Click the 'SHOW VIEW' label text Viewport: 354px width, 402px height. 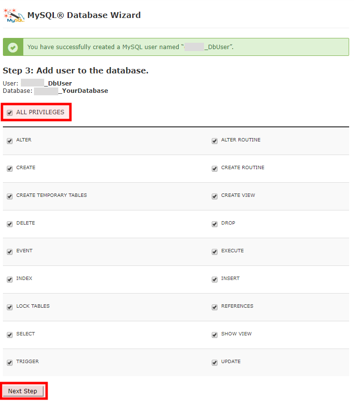pyautogui.click(x=236, y=334)
